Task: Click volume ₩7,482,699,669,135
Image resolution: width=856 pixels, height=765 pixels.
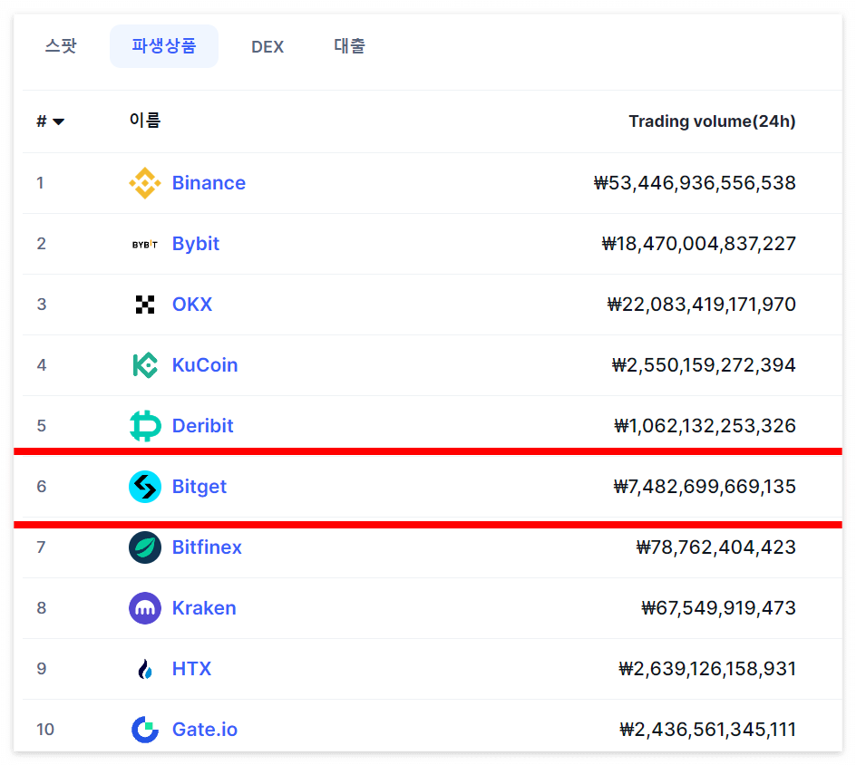Action: 705,486
